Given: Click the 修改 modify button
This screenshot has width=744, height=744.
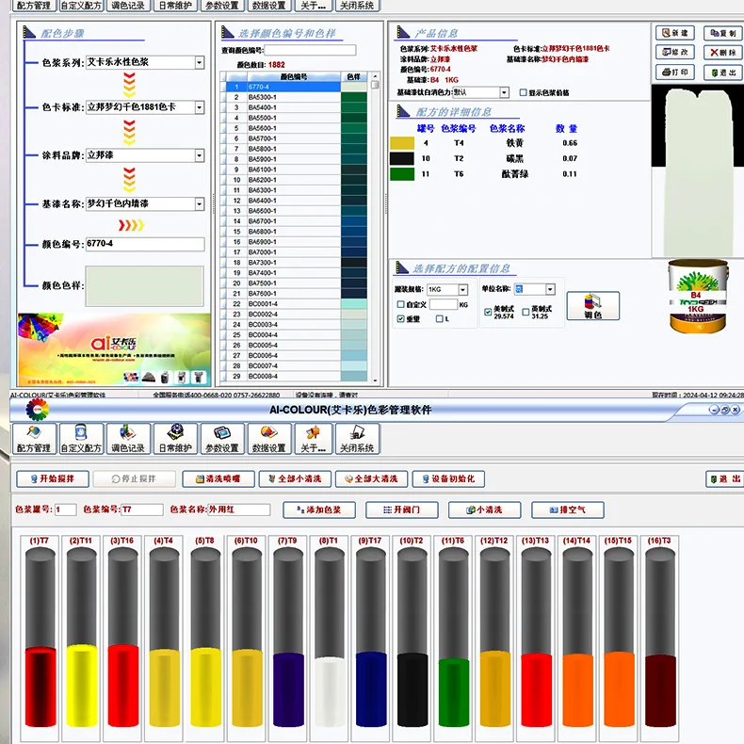Looking at the screenshot, I should pyautogui.click(x=674, y=52).
